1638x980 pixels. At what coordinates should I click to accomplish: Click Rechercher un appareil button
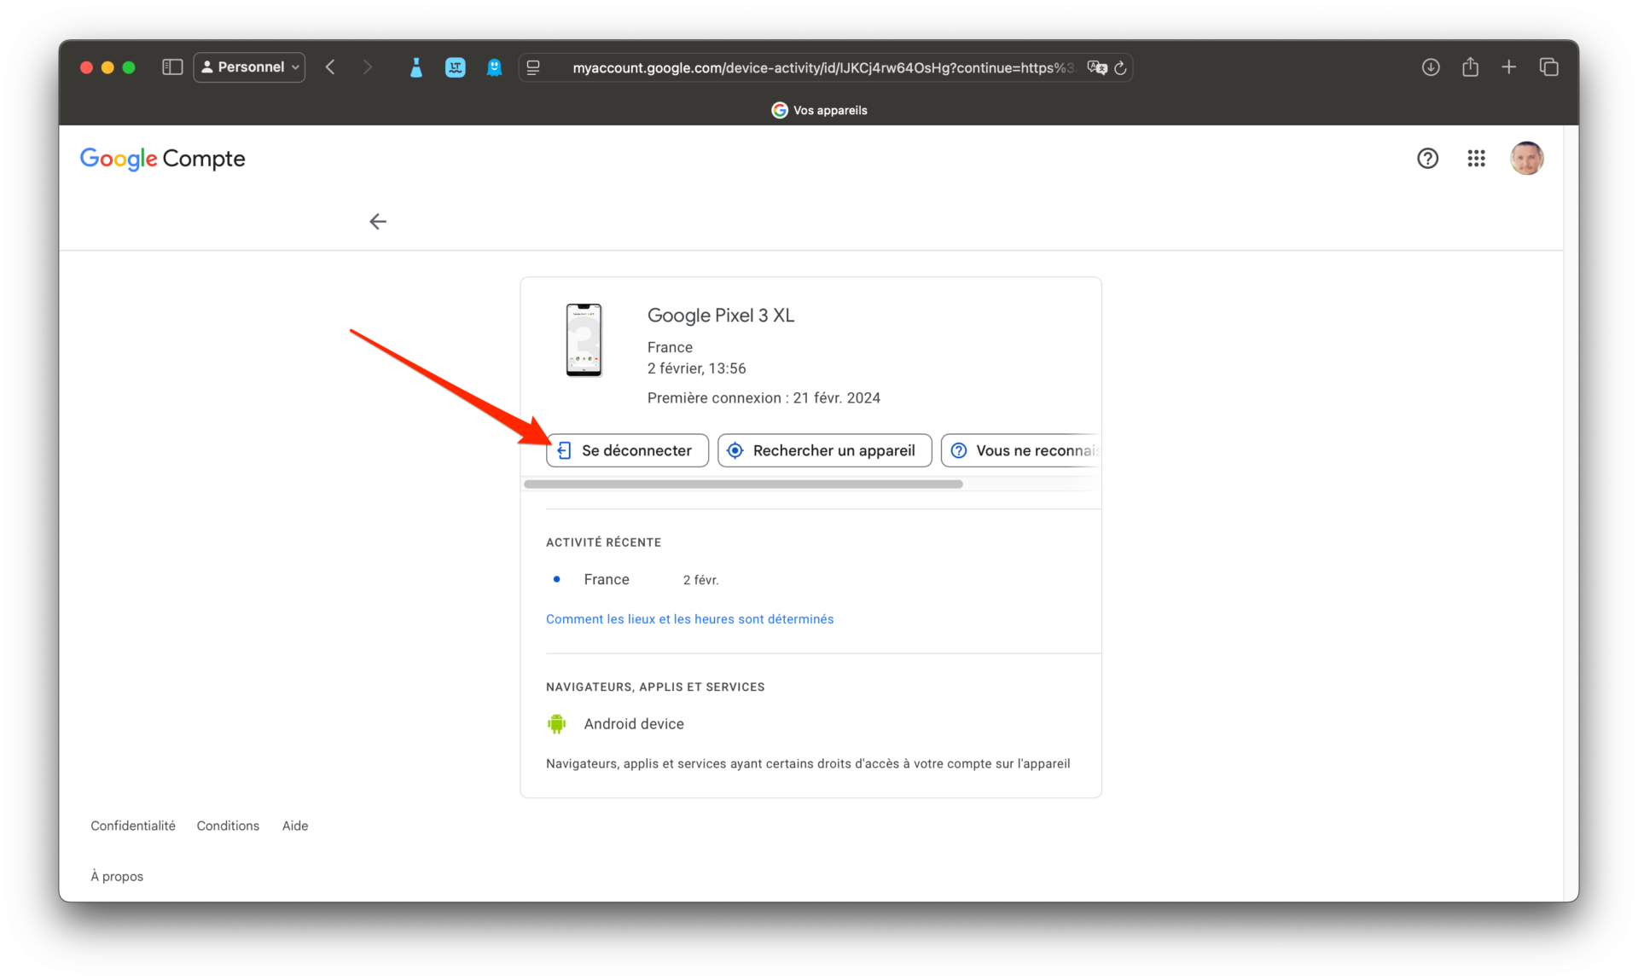tap(824, 450)
